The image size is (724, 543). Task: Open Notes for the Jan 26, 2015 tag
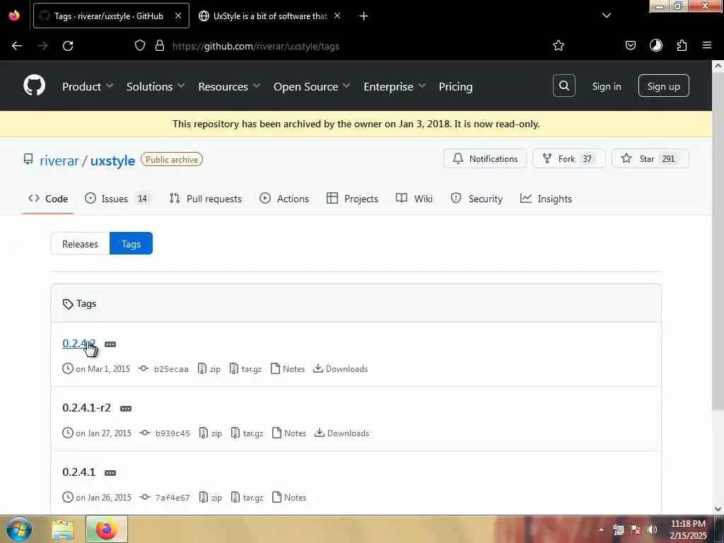pos(289,497)
